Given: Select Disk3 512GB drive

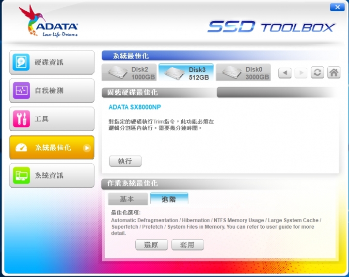Looking at the screenshot, I should click(x=186, y=73).
